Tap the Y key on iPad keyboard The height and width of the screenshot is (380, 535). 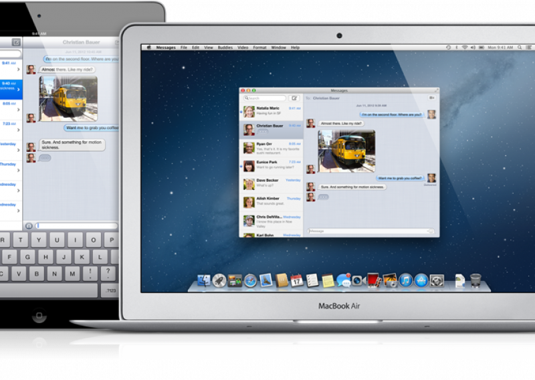[x=39, y=240]
